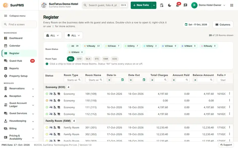Open the chat messages icon
The height and width of the screenshot is (148, 238).
pyautogui.click(x=185, y=5)
